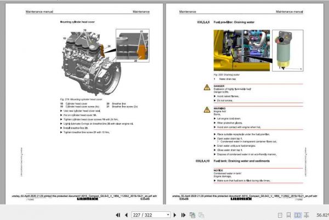Click 'Fuel tank: Draining water and sediments' heading

click(241, 161)
